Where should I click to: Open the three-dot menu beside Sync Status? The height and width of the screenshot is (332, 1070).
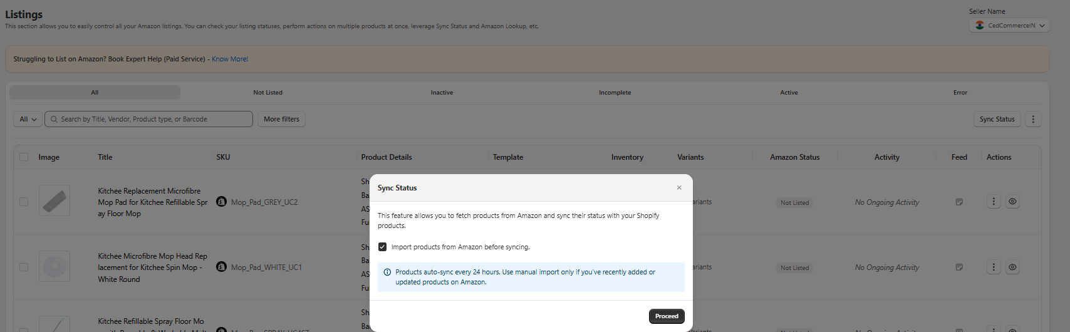[x=1033, y=119]
